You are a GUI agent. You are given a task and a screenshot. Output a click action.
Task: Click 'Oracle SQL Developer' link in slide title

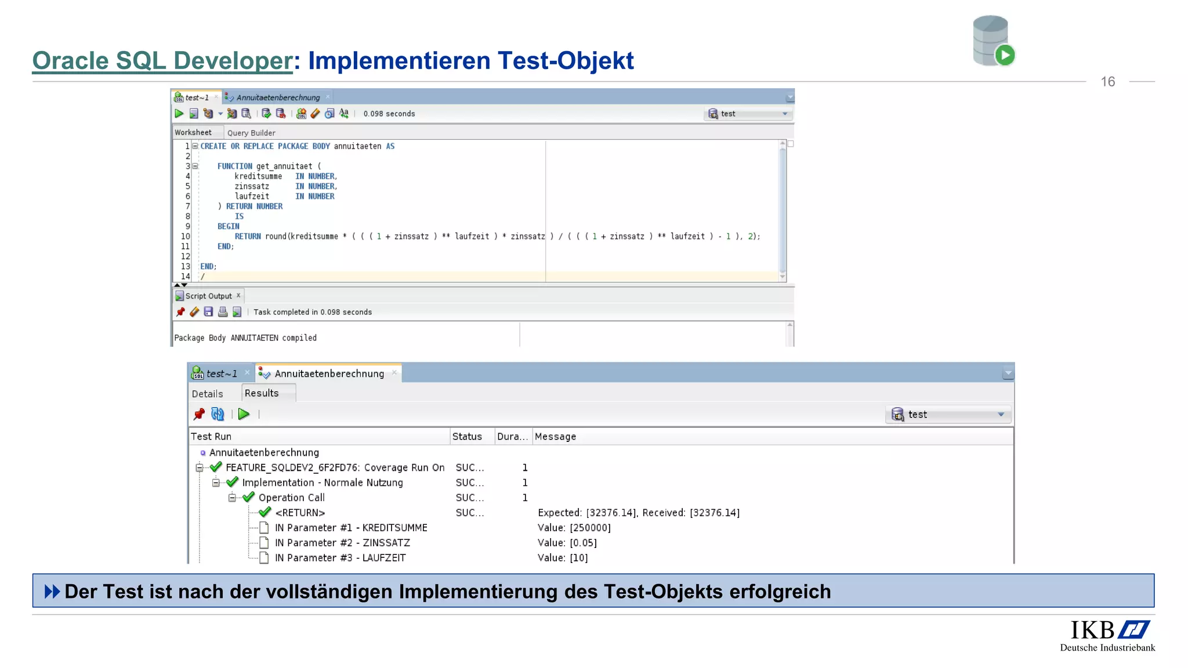click(x=162, y=60)
